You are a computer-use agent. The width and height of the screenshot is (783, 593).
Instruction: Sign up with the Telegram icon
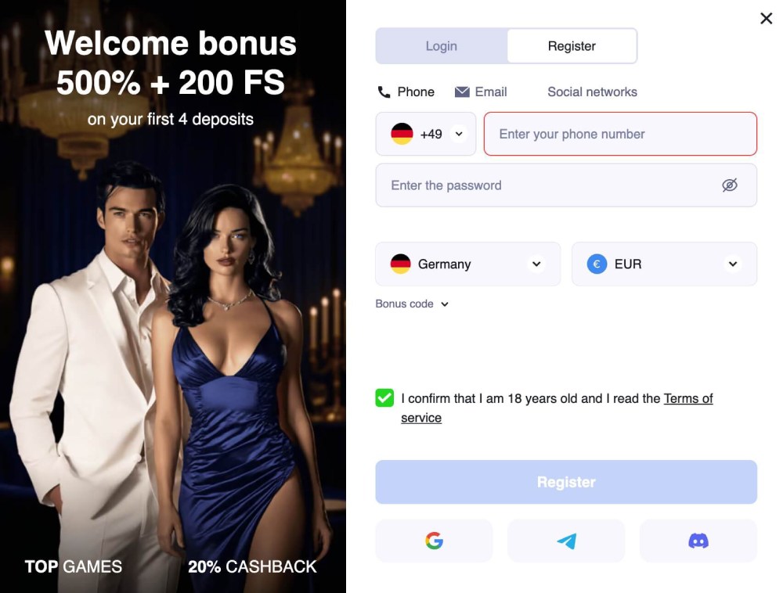[x=566, y=541]
